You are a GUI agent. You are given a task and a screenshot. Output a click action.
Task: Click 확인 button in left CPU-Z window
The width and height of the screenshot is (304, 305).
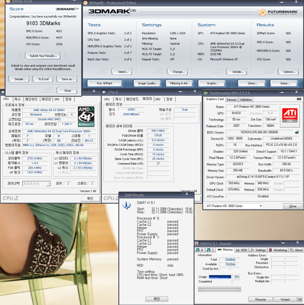point(90,198)
